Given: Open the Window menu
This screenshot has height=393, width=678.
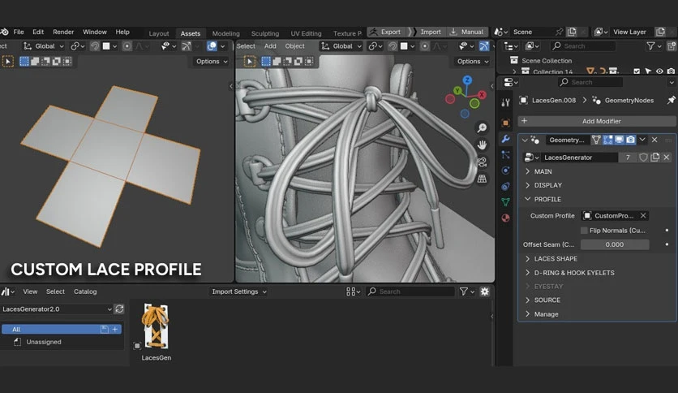Looking at the screenshot, I should pyautogui.click(x=95, y=32).
